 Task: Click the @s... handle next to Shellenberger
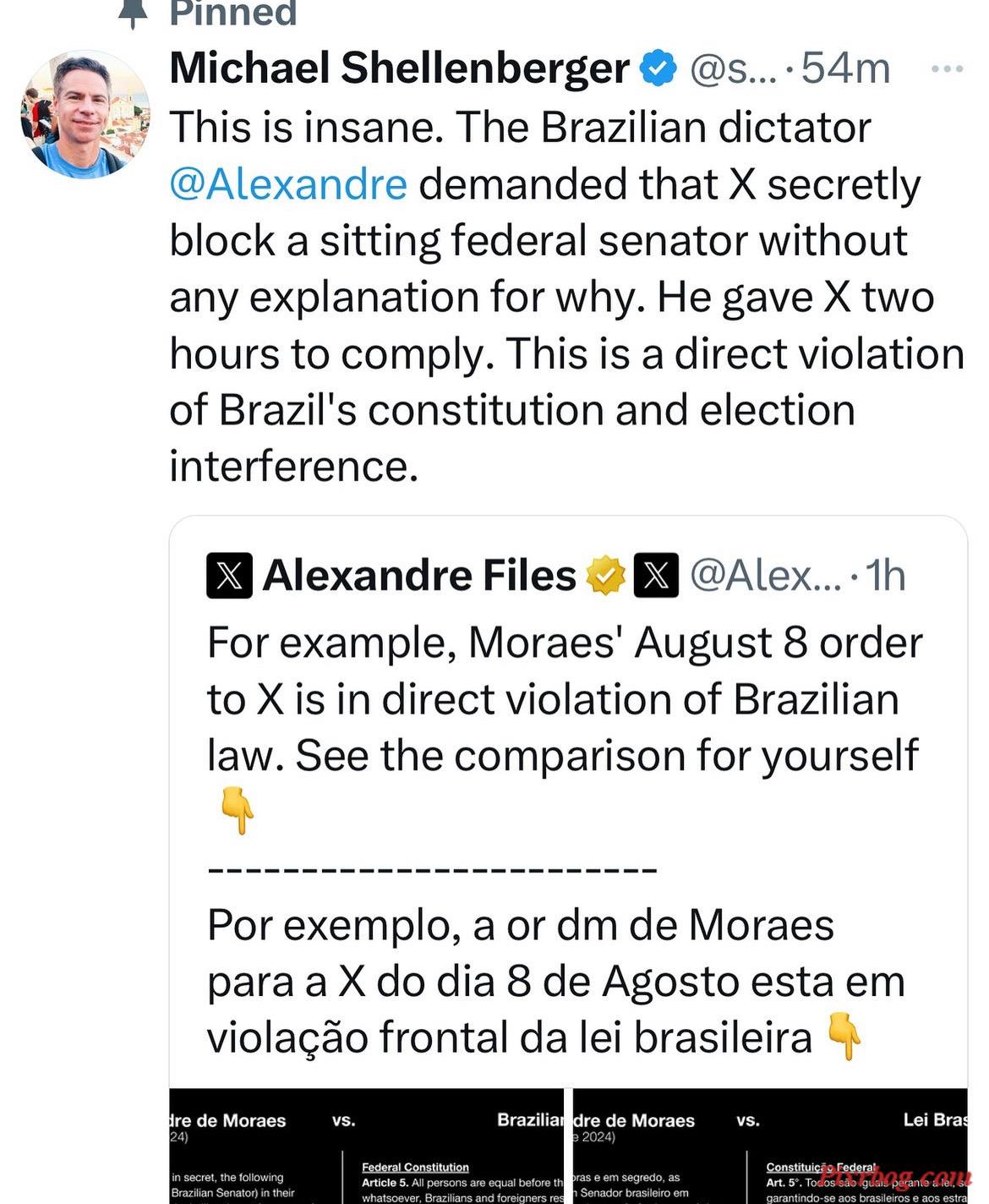733,68
